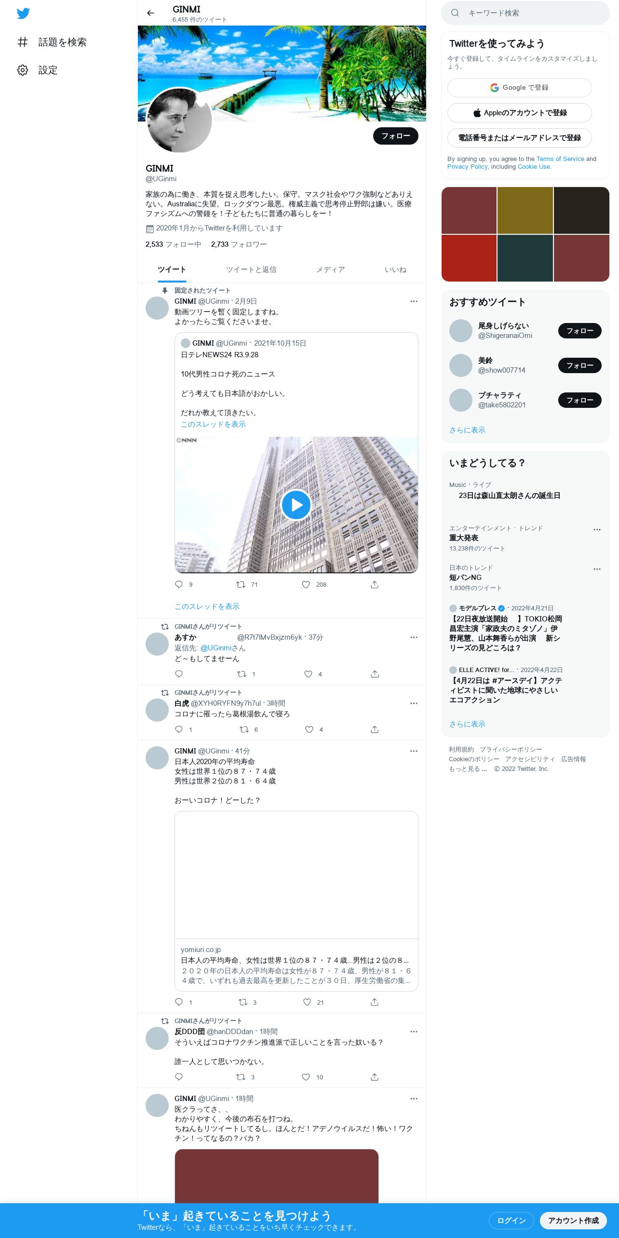
Task: Click さらに表示 under おすすめツイート
Action: 467,430
